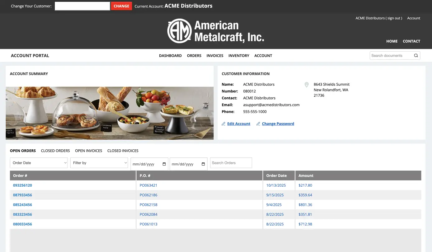Viewport: 432px width, 252px height.
Task: Click amount $712.98
Action: (305, 224)
